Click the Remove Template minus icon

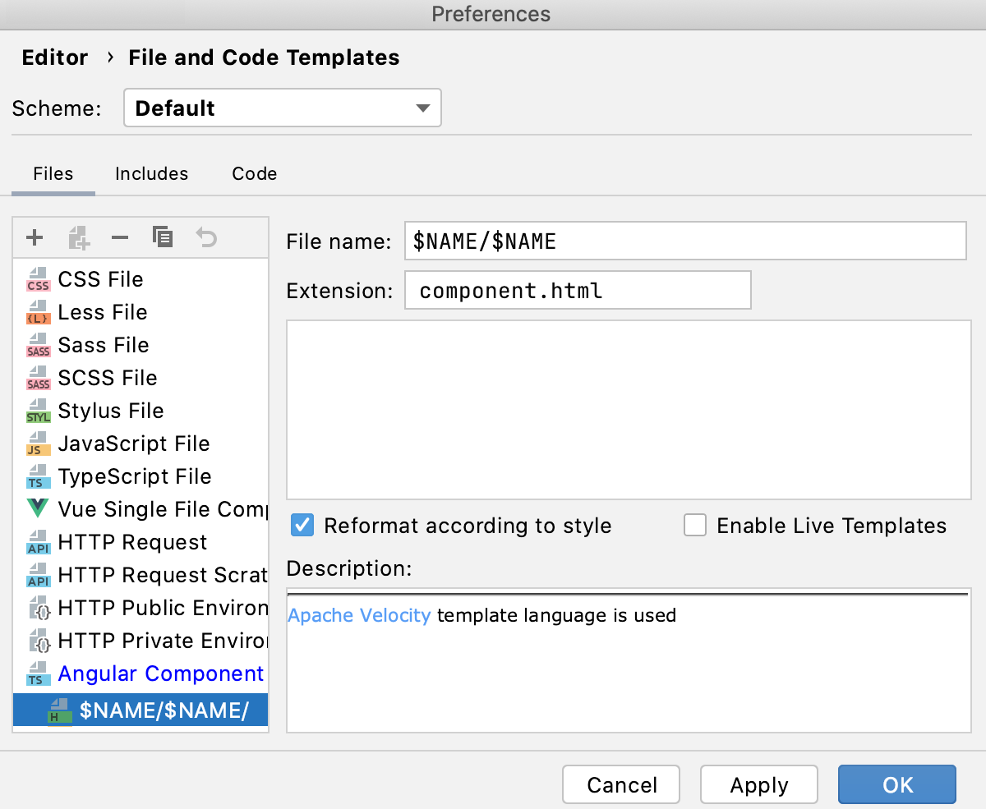(120, 238)
